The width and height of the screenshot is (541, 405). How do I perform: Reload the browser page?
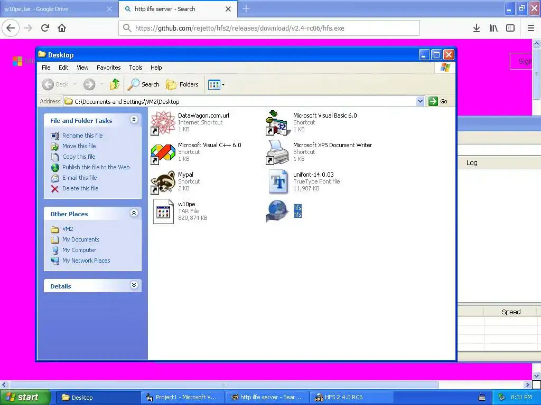pyautogui.click(x=45, y=28)
